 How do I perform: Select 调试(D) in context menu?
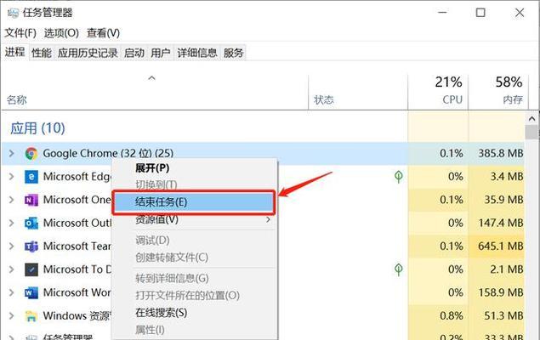[152, 241]
